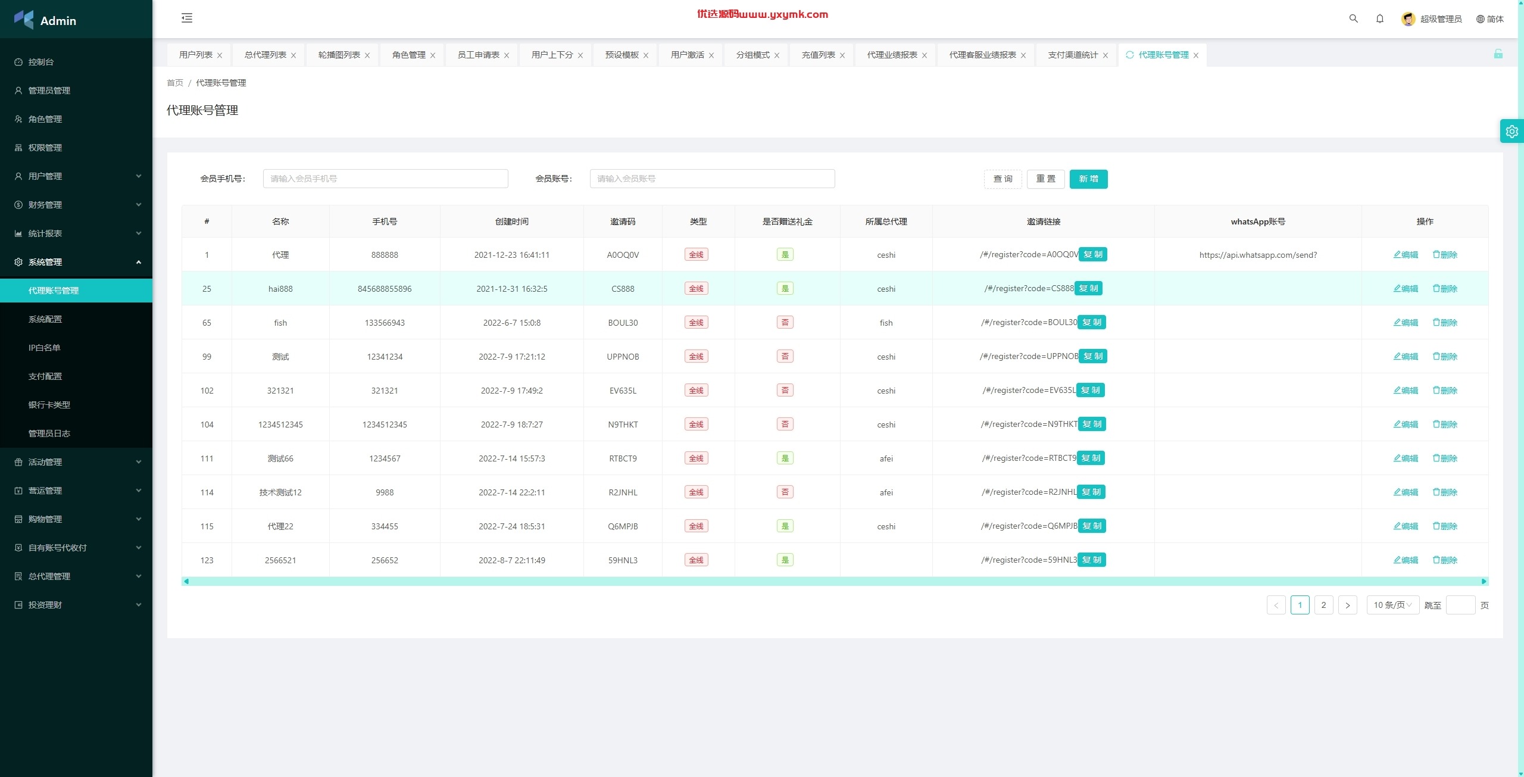Focus the 会员手机号 input field
This screenshot has width=1524, height=777.
coord(385,179)
